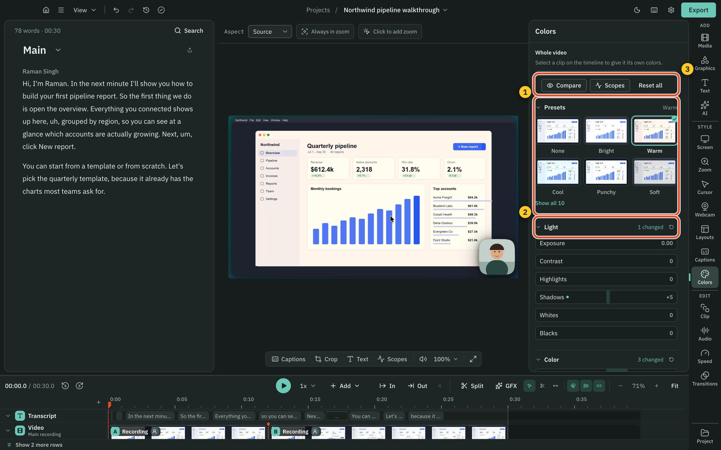The height and width of the screenshot is (450, 721).
Task: Expand the Add menu in timeline
Action: pyautogui.click(x=345, y=386)
